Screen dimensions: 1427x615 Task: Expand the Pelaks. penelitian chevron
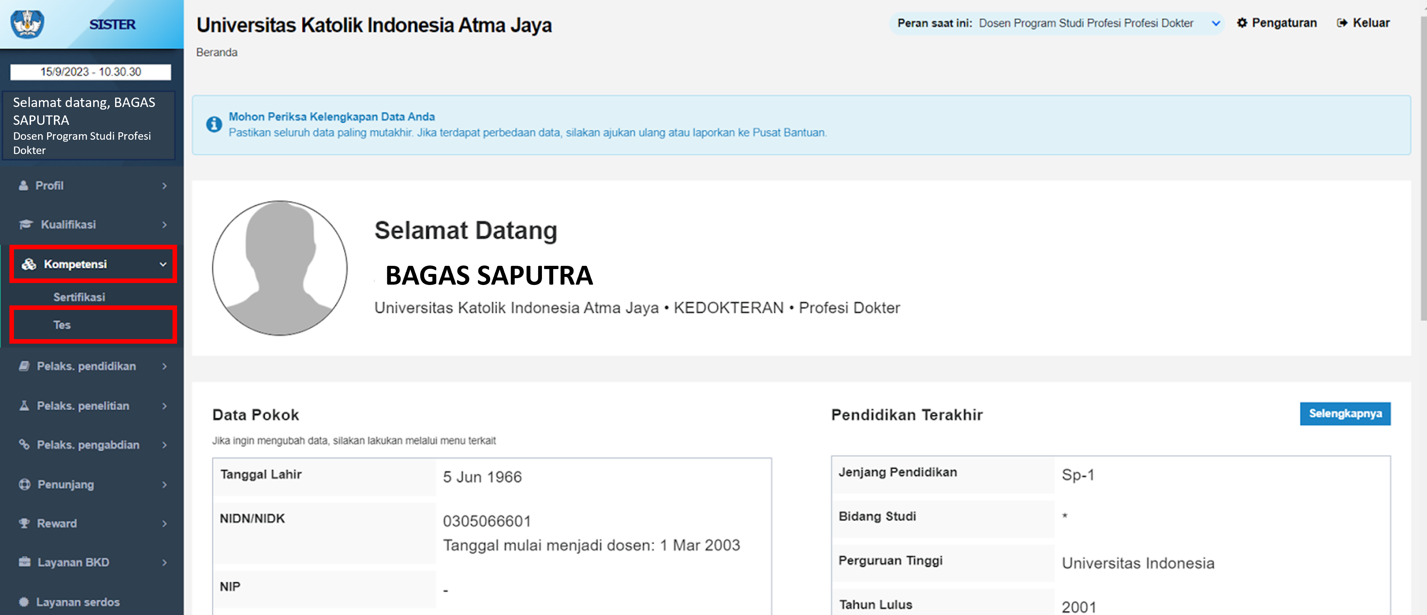pos(164,406)
